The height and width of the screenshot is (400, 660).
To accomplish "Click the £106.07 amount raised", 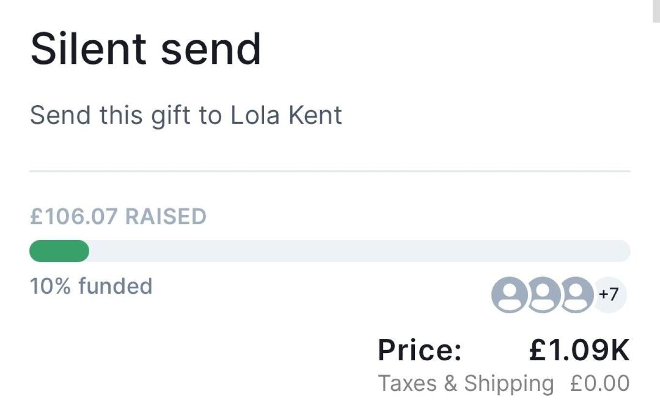I will tap(73, 216).
